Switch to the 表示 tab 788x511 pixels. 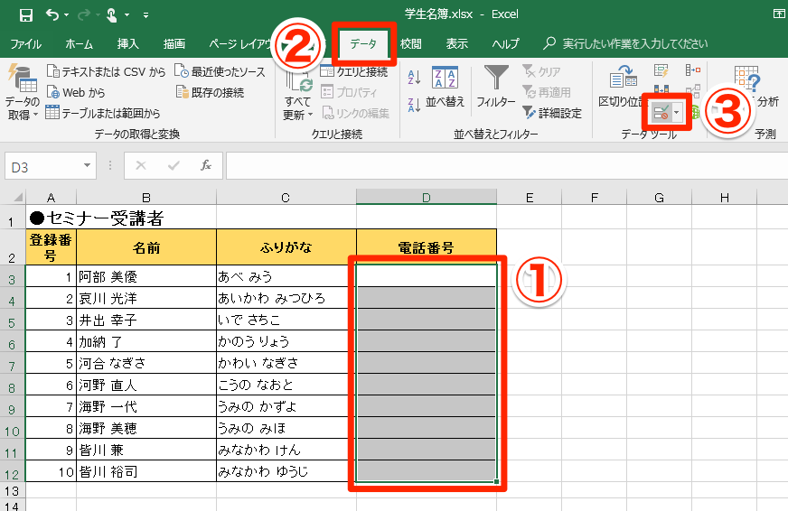click(x=457, y=44)
